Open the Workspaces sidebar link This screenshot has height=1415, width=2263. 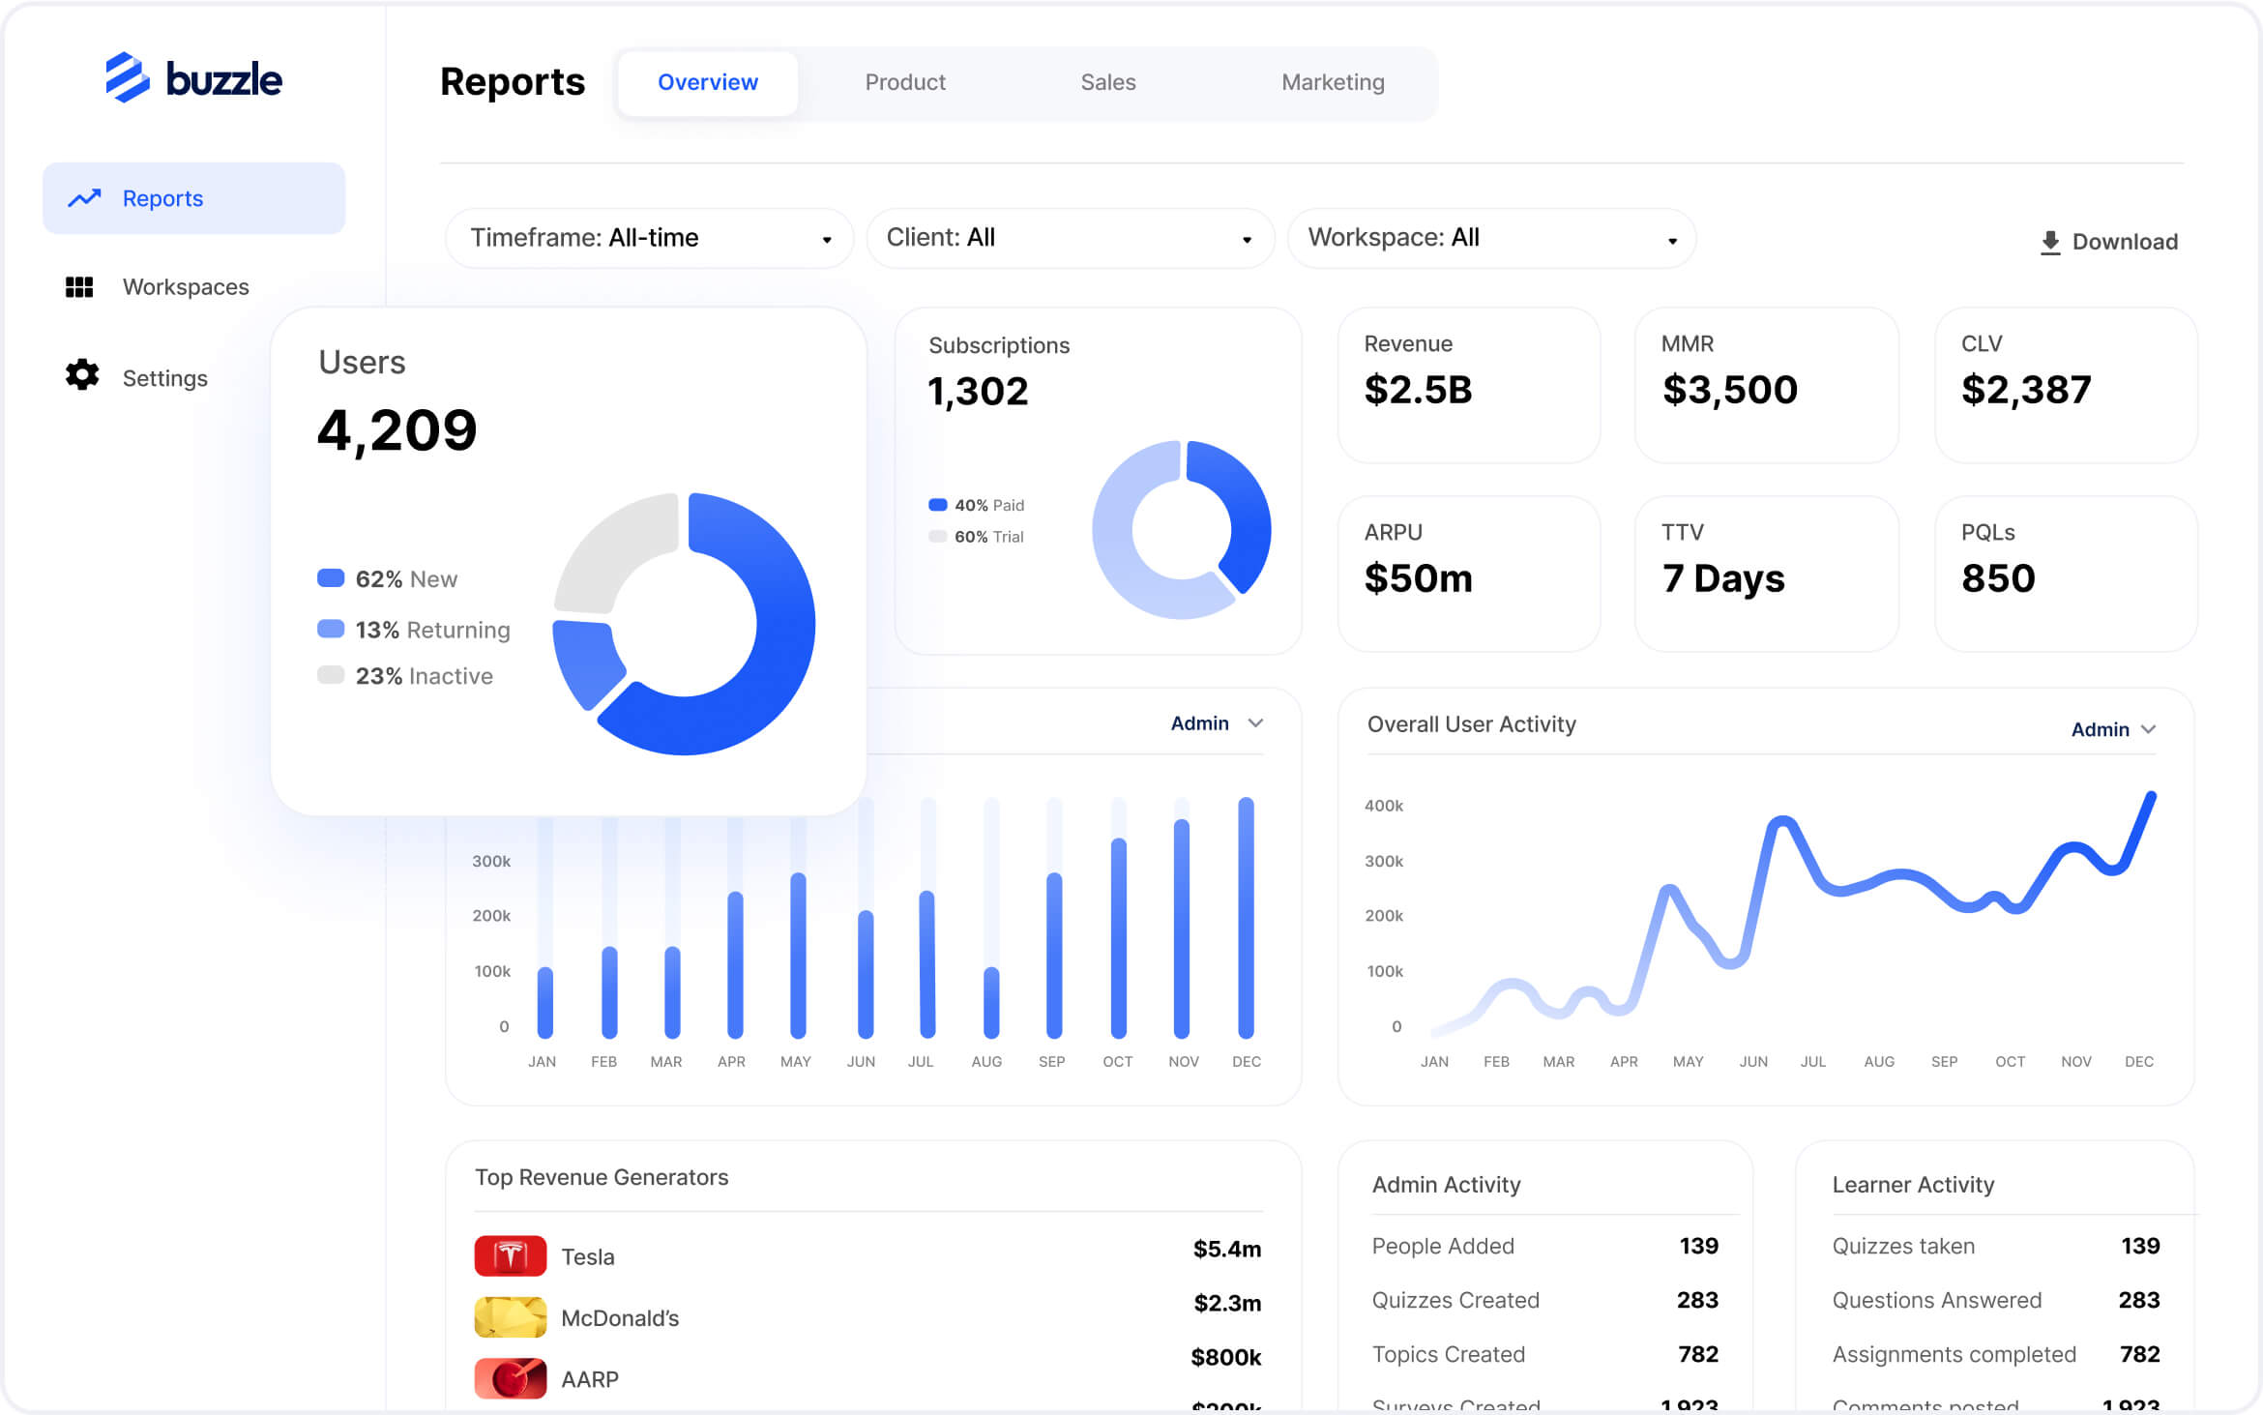pyautogui.click(x=186, y=287)
